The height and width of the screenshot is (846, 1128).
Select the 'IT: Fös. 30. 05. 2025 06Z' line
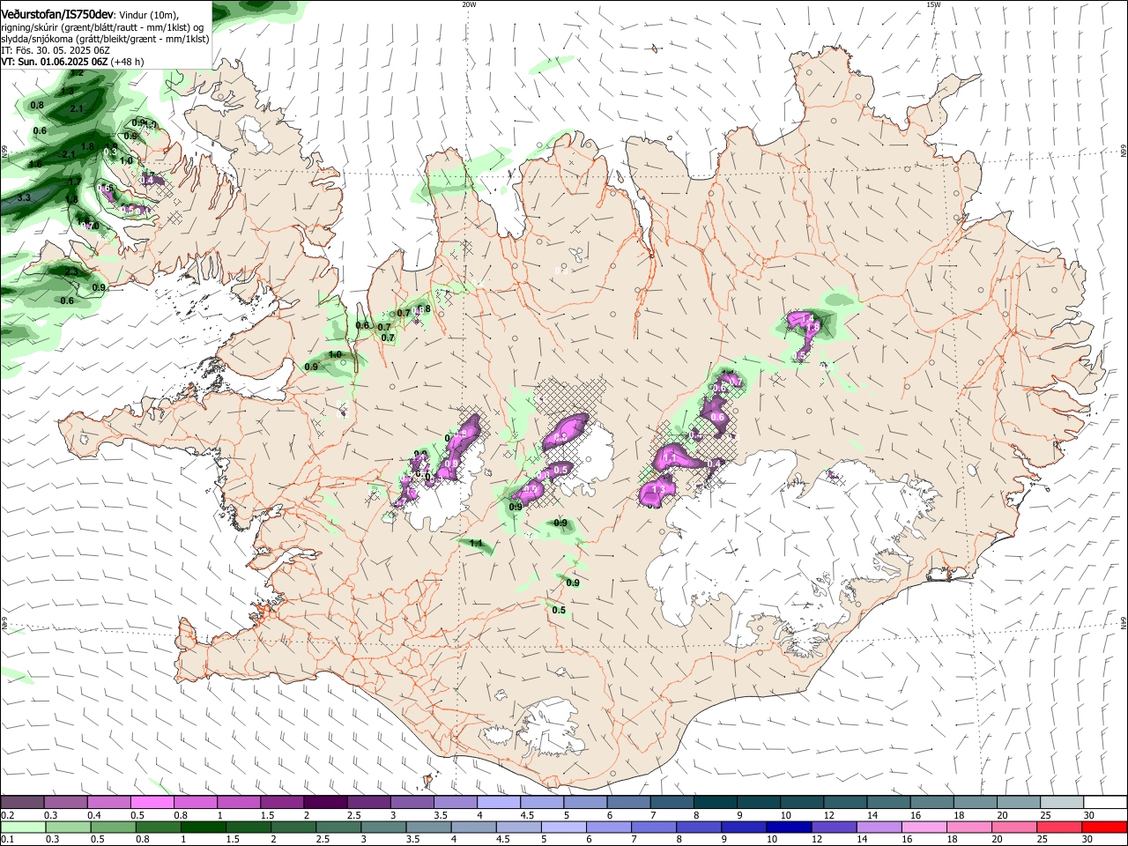[x=56, y=50]
